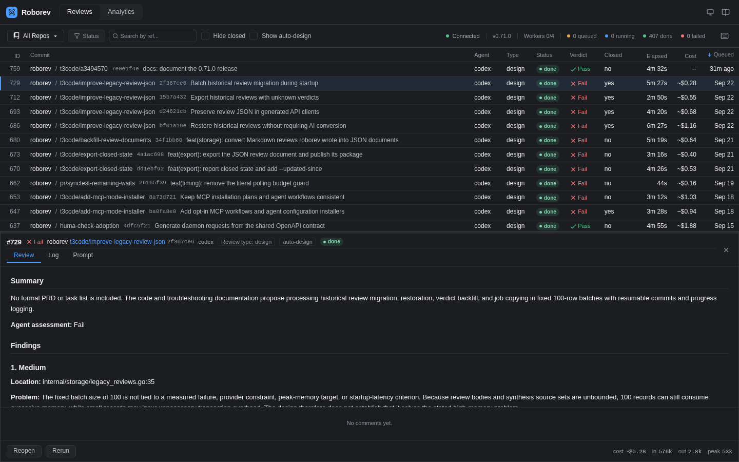Open the keyboard shortcuts icon

(x=725, y=36)
